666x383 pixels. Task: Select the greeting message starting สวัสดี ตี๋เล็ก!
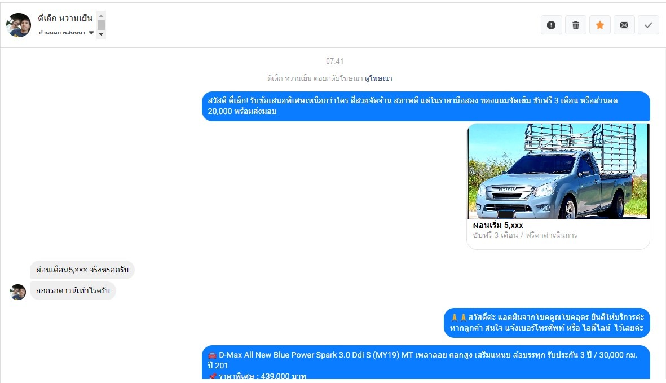426,106
